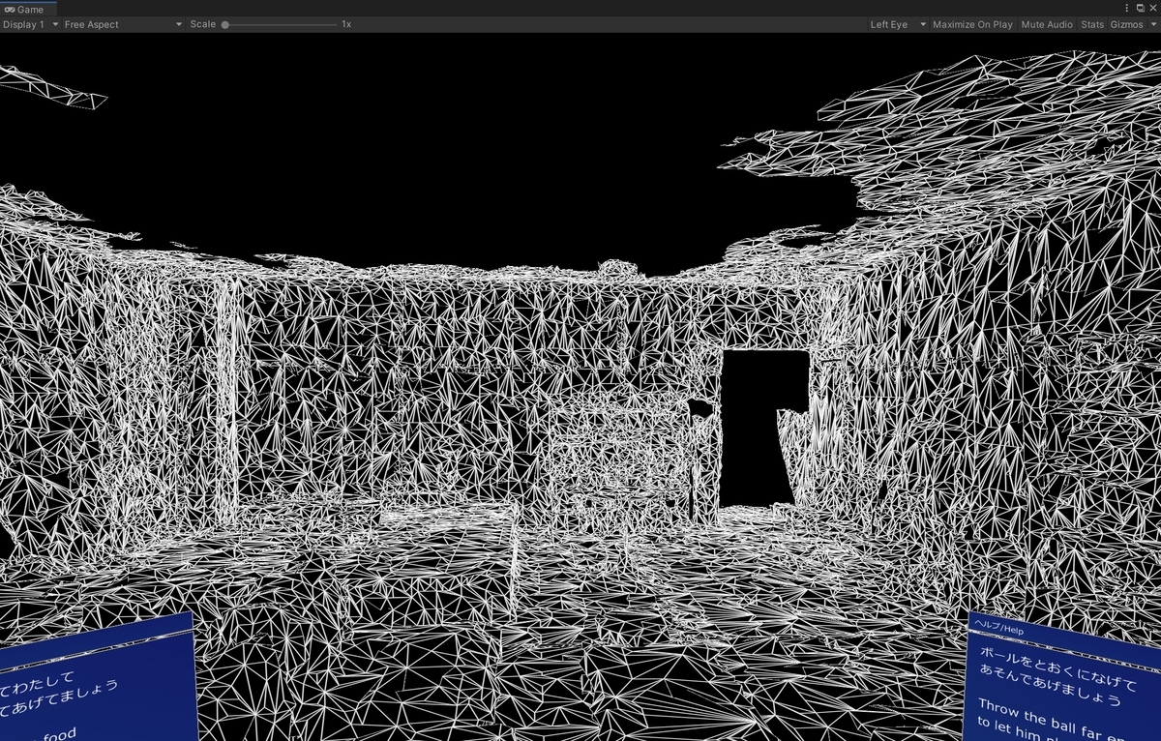Toggle Mute Audio

click(1047, 24)
